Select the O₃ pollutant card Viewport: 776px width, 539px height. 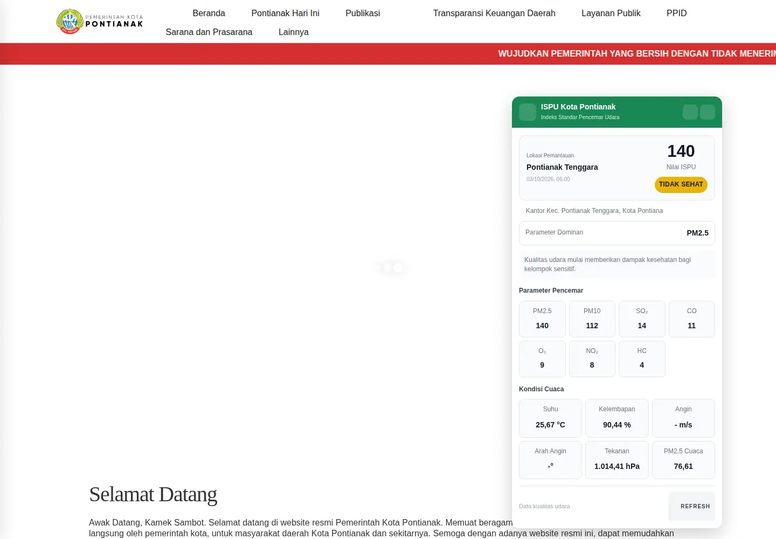tap(542, 359)
